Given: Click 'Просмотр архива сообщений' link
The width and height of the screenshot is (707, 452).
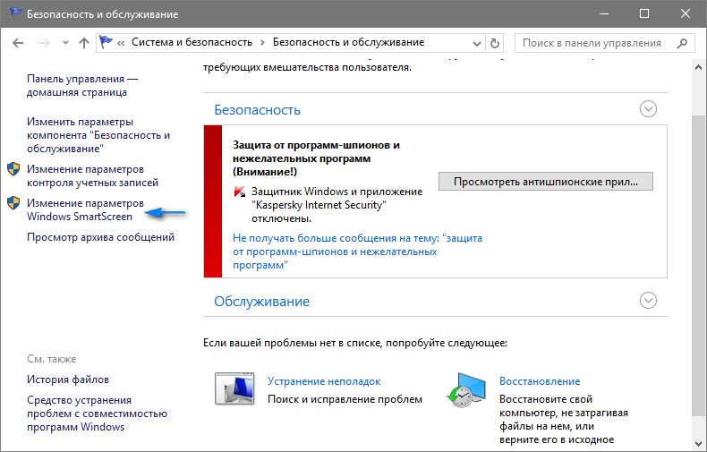Looking at the screenshot, I should (100, 237).
